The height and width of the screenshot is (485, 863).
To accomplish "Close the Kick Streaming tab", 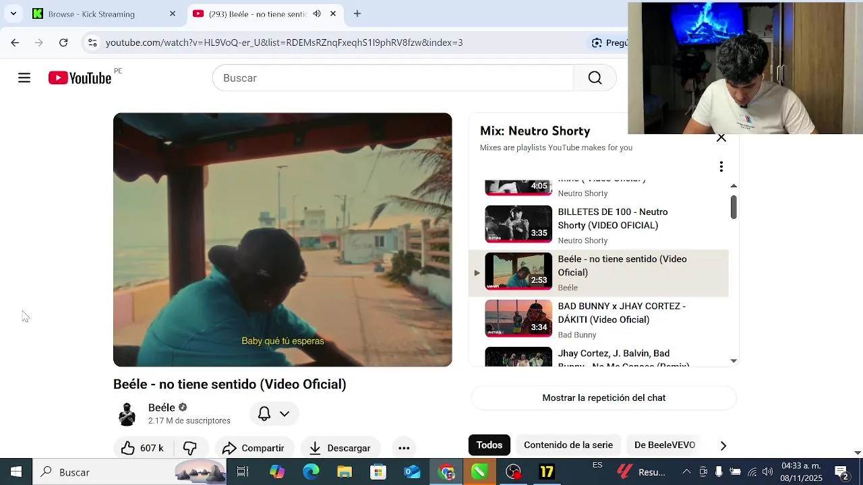I will click(172, 13).
